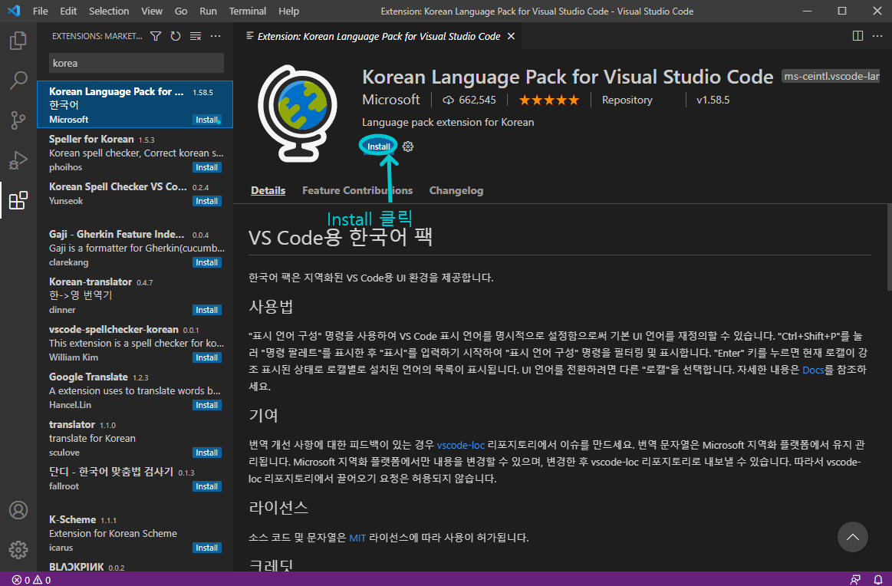
Task: Open the File menu
Action: click(41, 11)
